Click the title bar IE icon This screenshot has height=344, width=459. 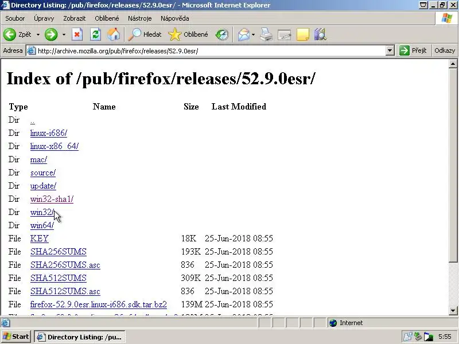[5, 5]
